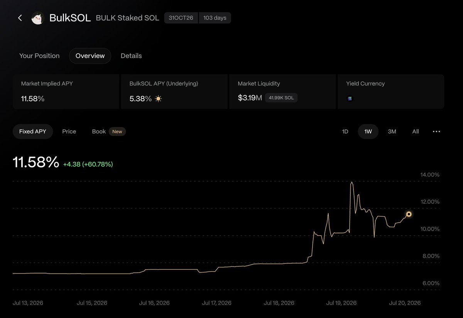Click the 103 days badge
Image resolution: width=463 pixels, height=318 pixels.
(x=215, y=18)
